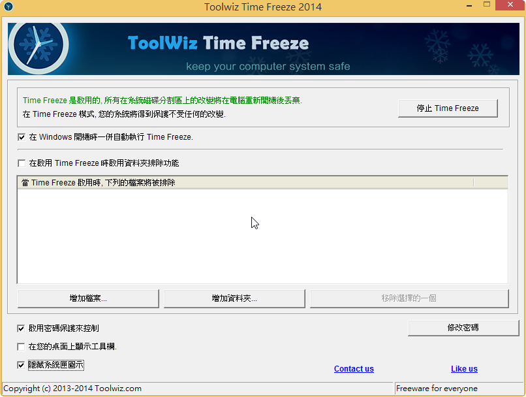The width and height of the screenshot is (526, 397).
Task: Click the 增加檔案... button
Action: [88, 298]
